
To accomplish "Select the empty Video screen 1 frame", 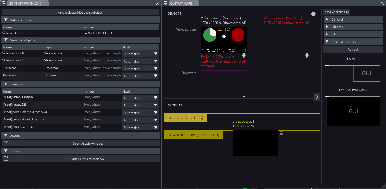I will (287, 40).
